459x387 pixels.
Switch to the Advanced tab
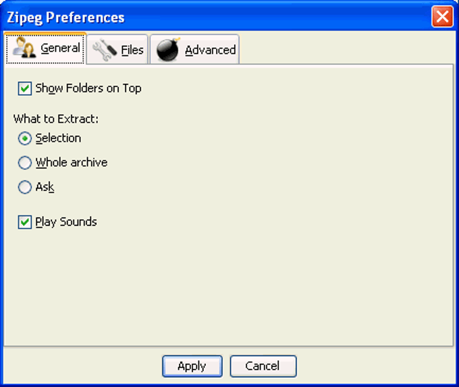pyautogui.click(x=194, y=49)
